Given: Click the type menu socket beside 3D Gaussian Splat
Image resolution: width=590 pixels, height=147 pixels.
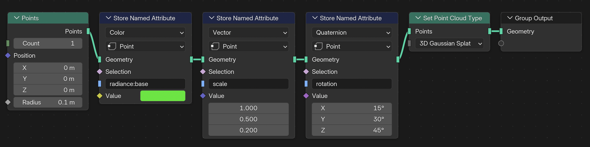Looking at the screenshot, I should pos(409,44).
